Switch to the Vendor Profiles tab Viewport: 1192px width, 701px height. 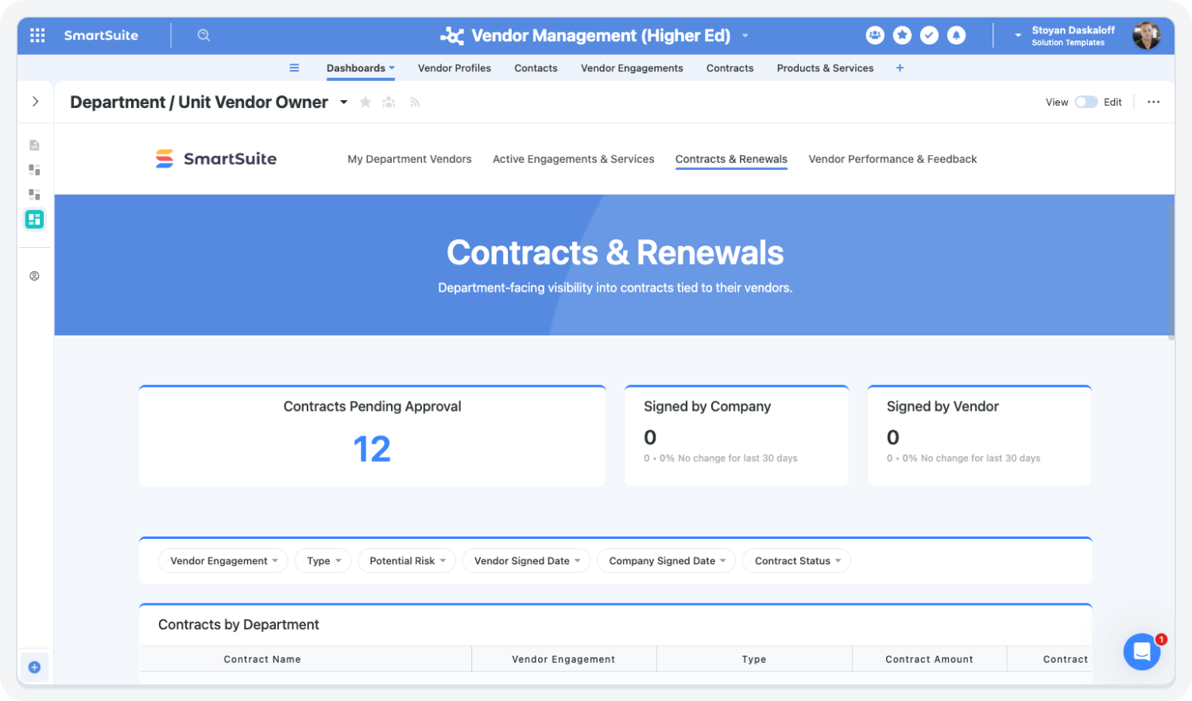tap(455, 68)
